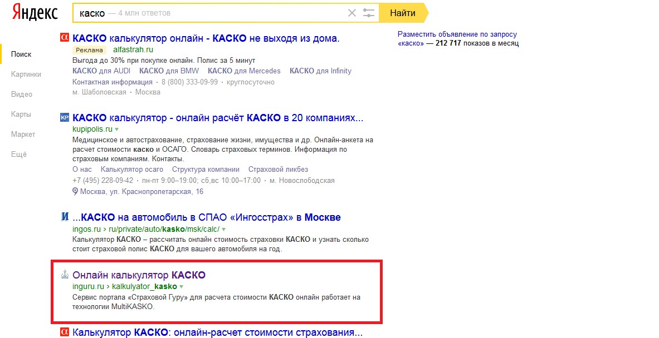Open Разместить объявление по запросу link
Image resolution: width=659 pixels, height=338 pixels.
pyautogui.click(x=457, y=34)
